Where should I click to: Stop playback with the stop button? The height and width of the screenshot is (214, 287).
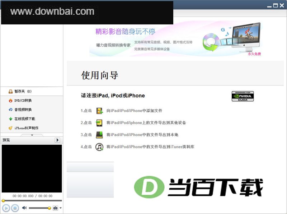(x=15, y=208)
